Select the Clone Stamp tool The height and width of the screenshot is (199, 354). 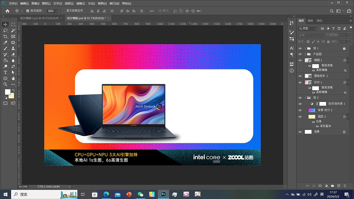(x=13, y=49)
